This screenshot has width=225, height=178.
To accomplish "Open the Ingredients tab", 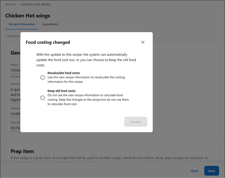I will pyautogui.click(x=50, y=24).
